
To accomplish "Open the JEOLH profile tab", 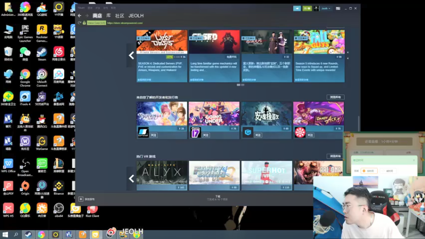I will pyautogui.click(x=136, y=16).
